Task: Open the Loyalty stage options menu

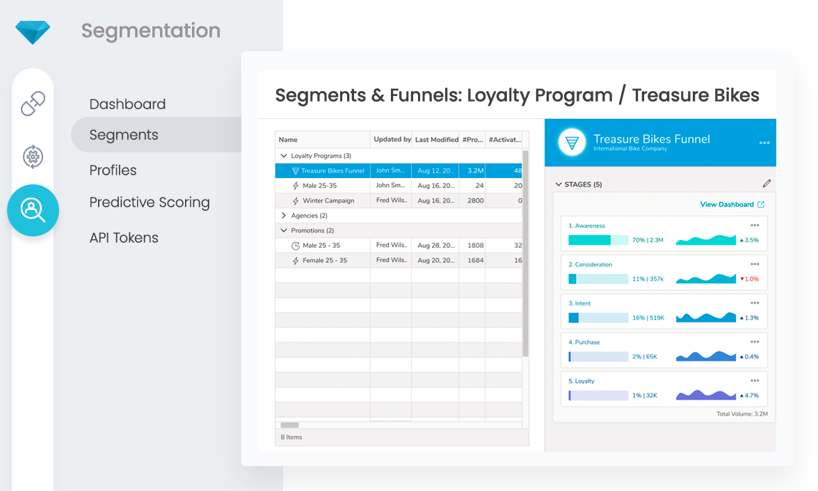Action: 755,381
